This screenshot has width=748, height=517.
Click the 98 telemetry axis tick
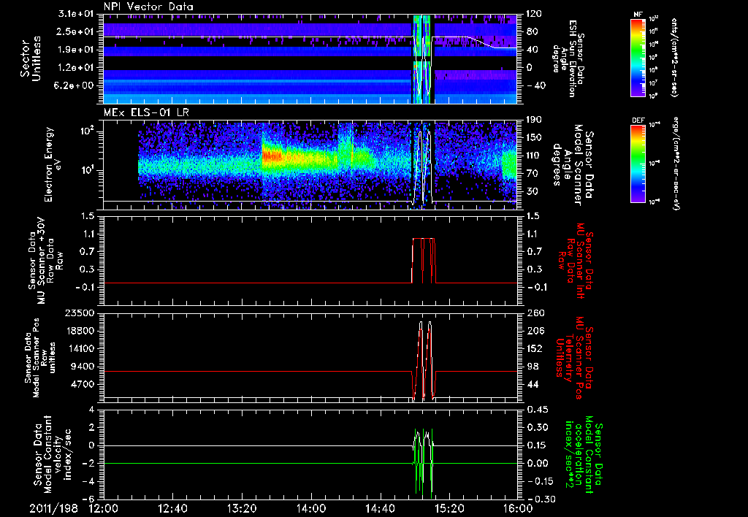pyautogui.click(x=532, y=367)
